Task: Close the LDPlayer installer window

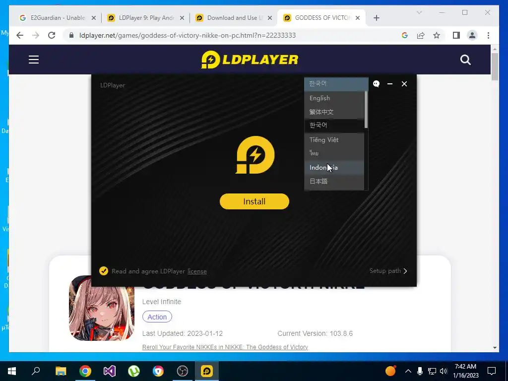Action: click(x=404, y=84)
